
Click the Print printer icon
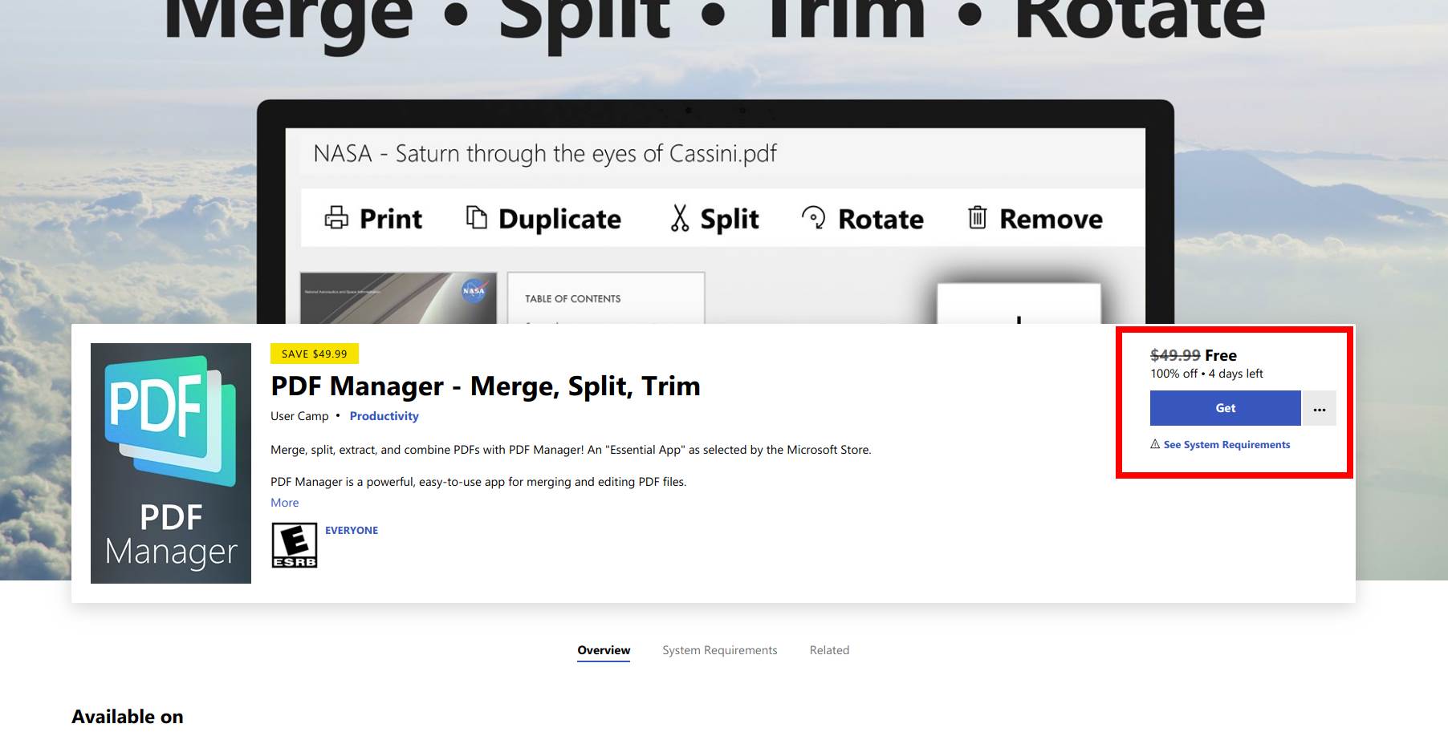pyautogui.click(x=336, y=218)
